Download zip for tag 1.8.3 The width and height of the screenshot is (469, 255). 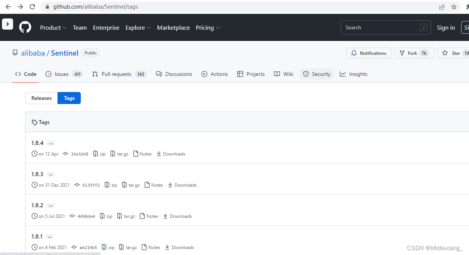click(x=111, y=185)
